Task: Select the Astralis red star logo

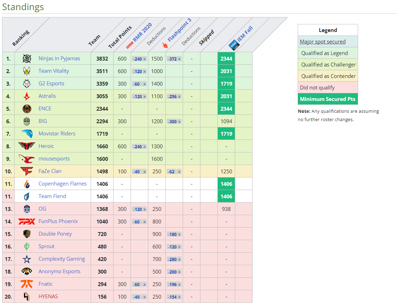Action: (27, 96)
